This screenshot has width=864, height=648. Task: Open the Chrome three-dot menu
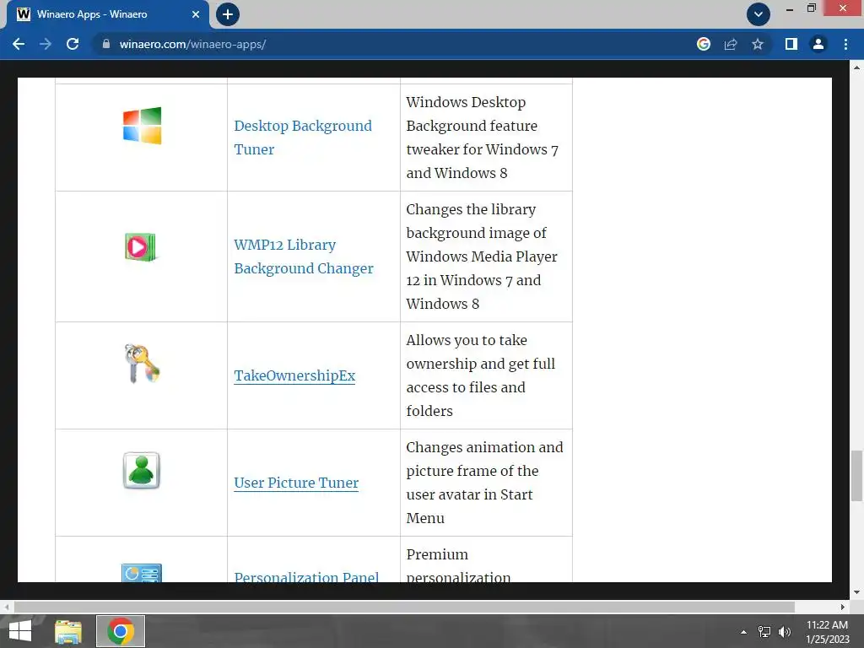tap(845, 44)
